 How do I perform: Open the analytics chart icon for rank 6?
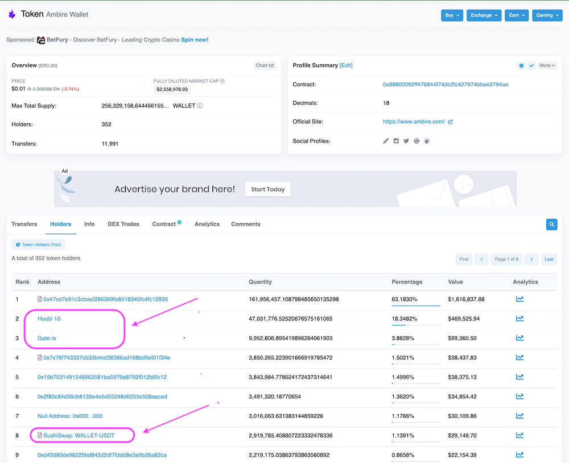click(519, 397)
